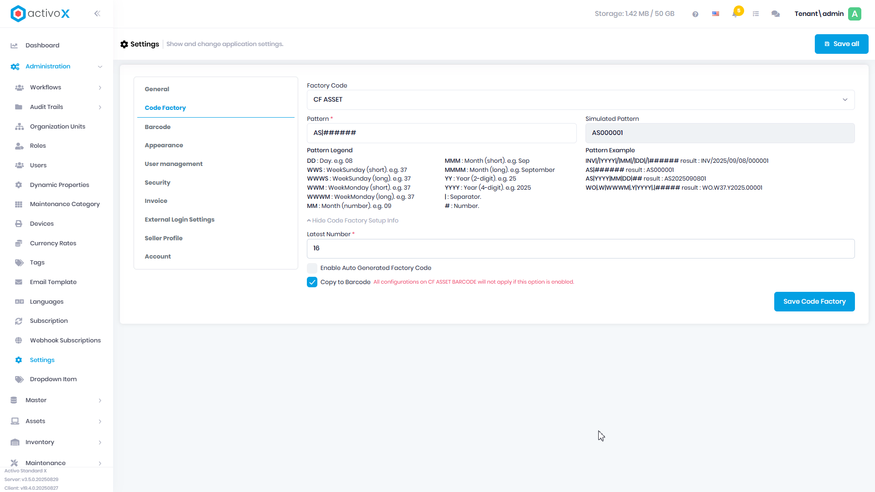Click the Webhook Subscriptions globe icon
The width and height of the screenshot is (875, 492).
coord(19,341)
